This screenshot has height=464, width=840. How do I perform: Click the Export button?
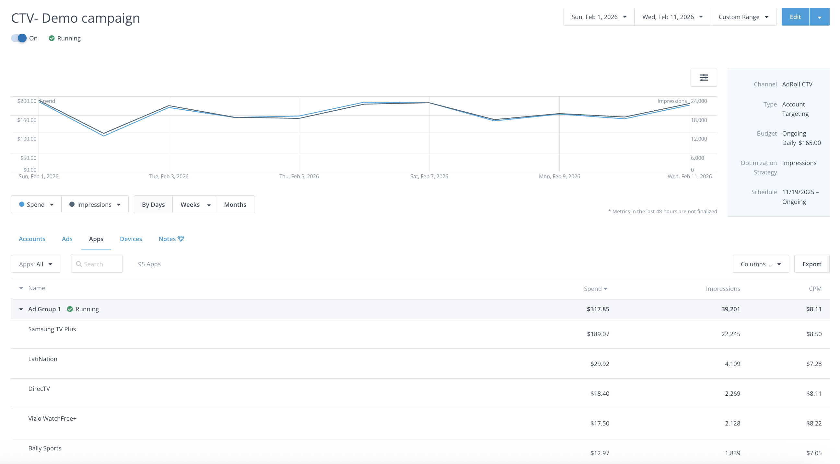[x=811, y=264]
